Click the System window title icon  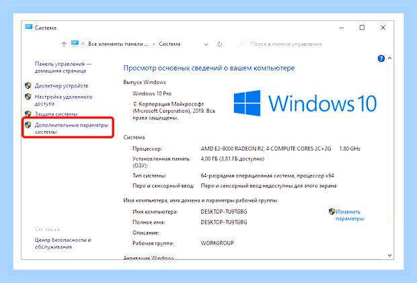[x=28, y=28]
